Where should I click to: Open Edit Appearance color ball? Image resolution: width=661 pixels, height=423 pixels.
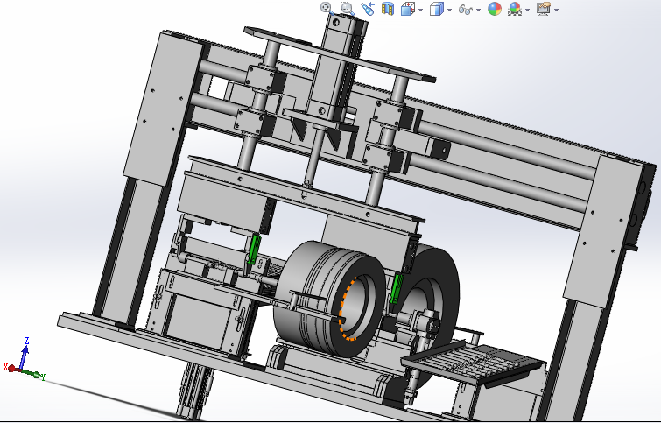tap(495, 9)
